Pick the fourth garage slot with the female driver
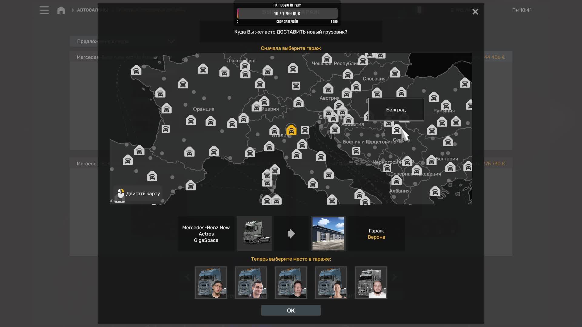The height and width of the screenshot is (327, 582). coord(331,283)
